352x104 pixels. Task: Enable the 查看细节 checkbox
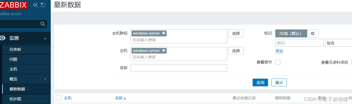point(278,62)
